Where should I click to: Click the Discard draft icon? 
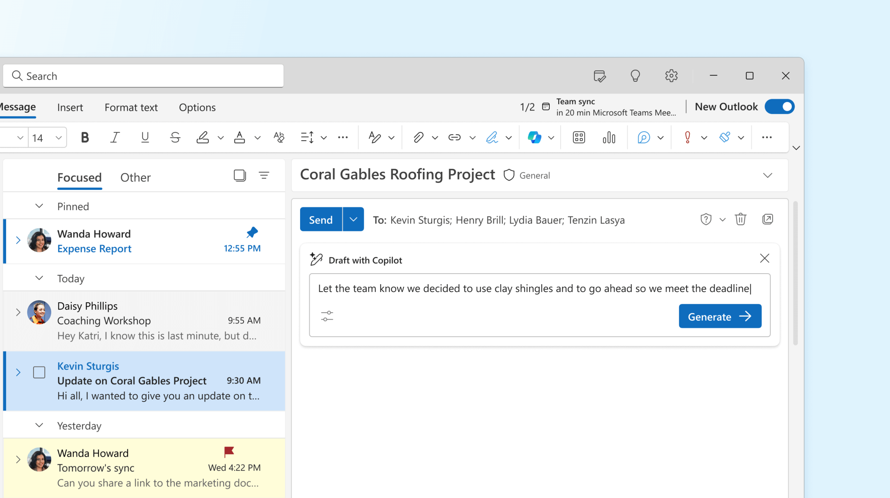pyautogui.click(x=741, y=219)
